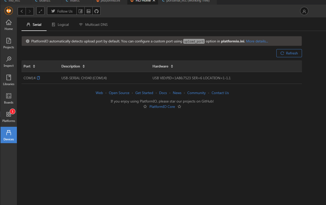Viewport: 326px width, 205px height.
Task: Open the PlatformIO Core GitHub link
Action: (162, 106)
